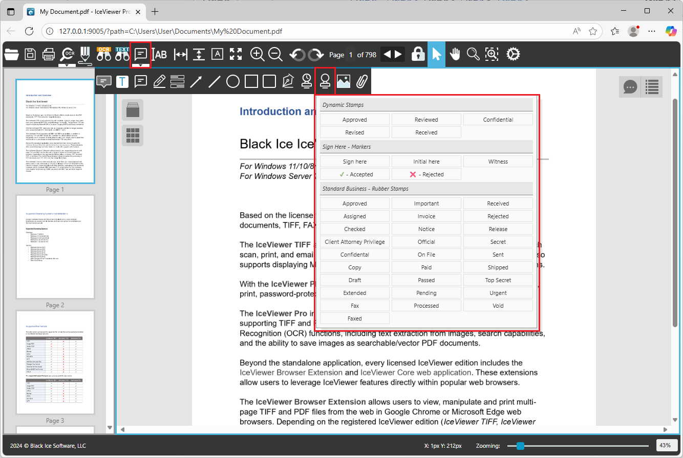This screenshot has width=683, height=458.
Task: Select the text box T annotation
Action: (122, 81)
